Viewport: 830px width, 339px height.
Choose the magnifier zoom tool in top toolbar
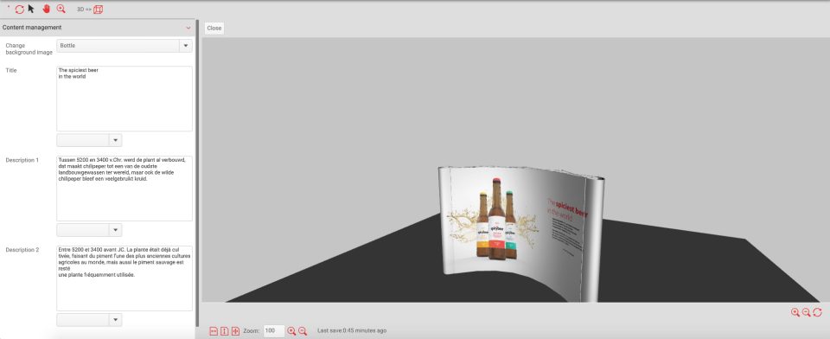pos(61,9)
